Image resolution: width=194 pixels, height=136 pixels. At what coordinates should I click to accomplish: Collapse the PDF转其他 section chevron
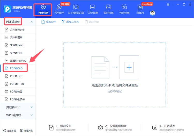[32, 22]
